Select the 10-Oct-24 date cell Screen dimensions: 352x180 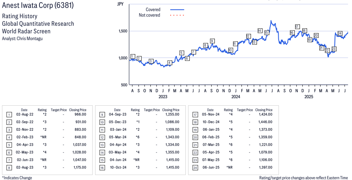118,167
